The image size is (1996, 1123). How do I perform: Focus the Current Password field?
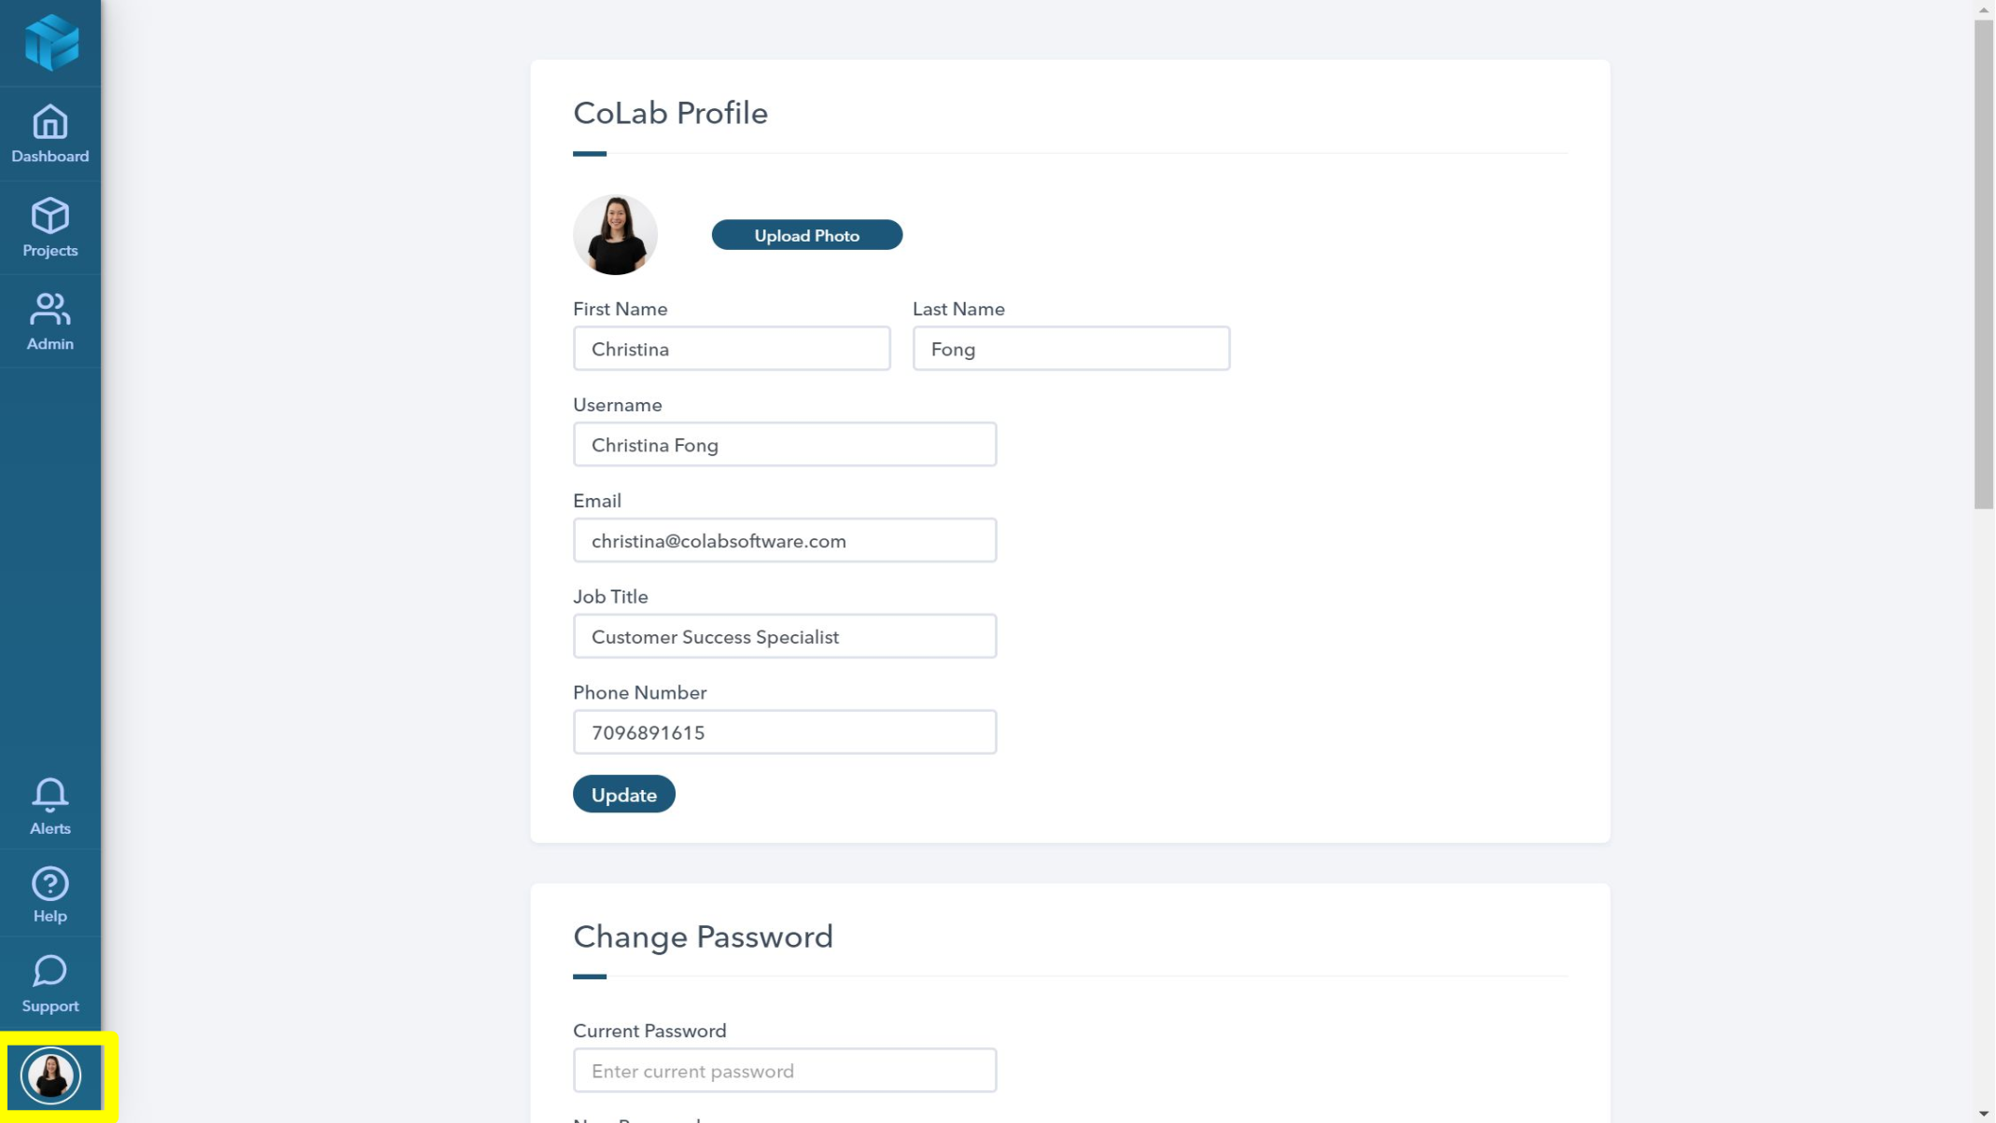click(784, 1070)
